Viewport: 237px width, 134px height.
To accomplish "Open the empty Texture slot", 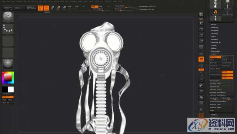I will click(8, 53).
